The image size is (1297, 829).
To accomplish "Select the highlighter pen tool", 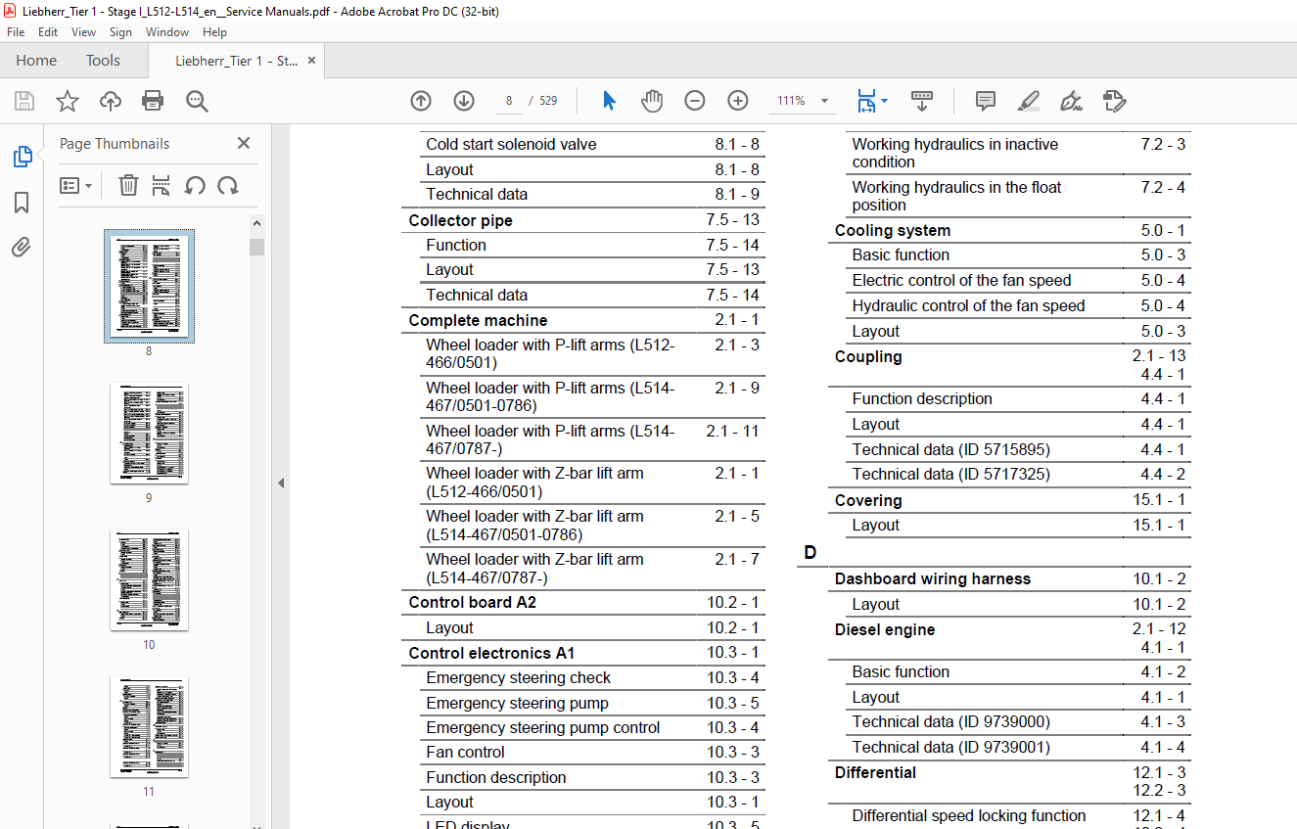I will tap(1028, 101).
